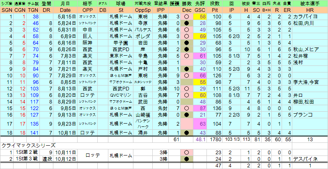Click opponent cell '中日'
The width and height of the screenshot is (328, 169).
[87, 29]
